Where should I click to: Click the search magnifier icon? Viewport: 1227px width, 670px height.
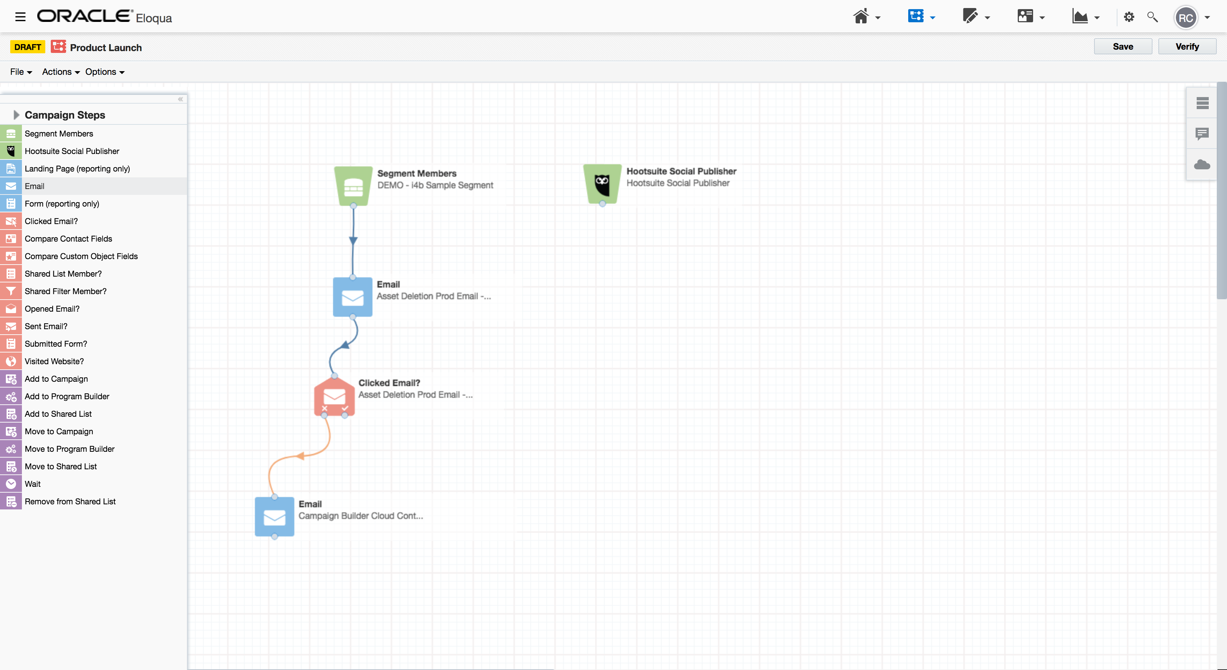pos(1152,17)
